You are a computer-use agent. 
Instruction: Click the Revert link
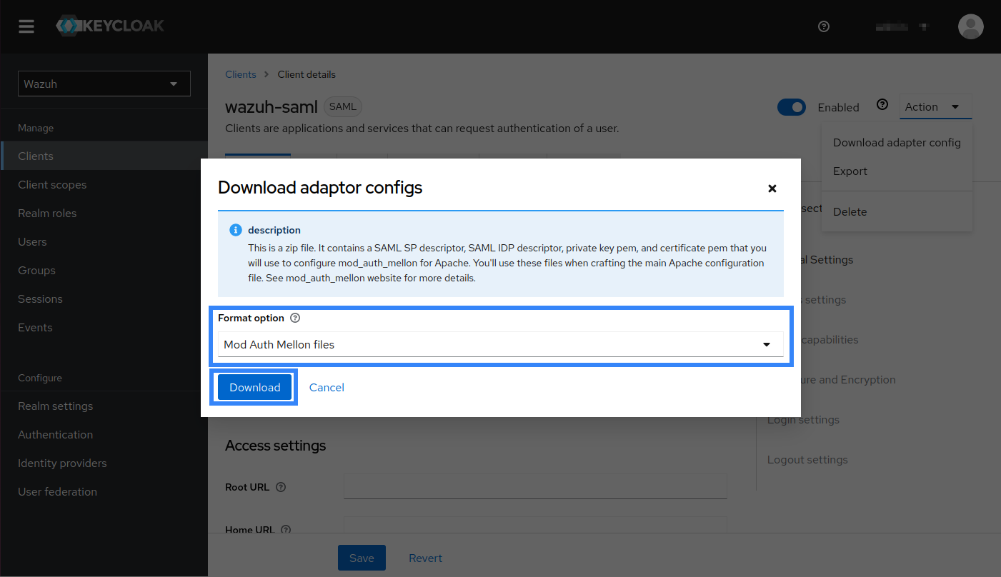(x=425, y=558)
